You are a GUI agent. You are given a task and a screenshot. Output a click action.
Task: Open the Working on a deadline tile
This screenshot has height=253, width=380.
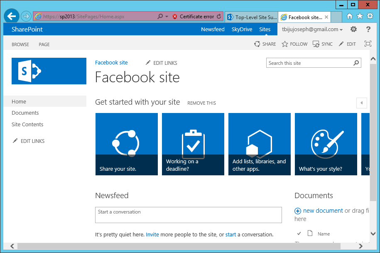[x=193, y=144]
